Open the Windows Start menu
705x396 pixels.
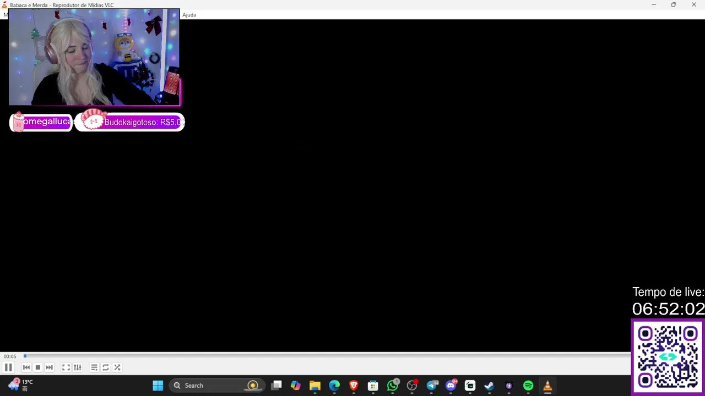158,386
